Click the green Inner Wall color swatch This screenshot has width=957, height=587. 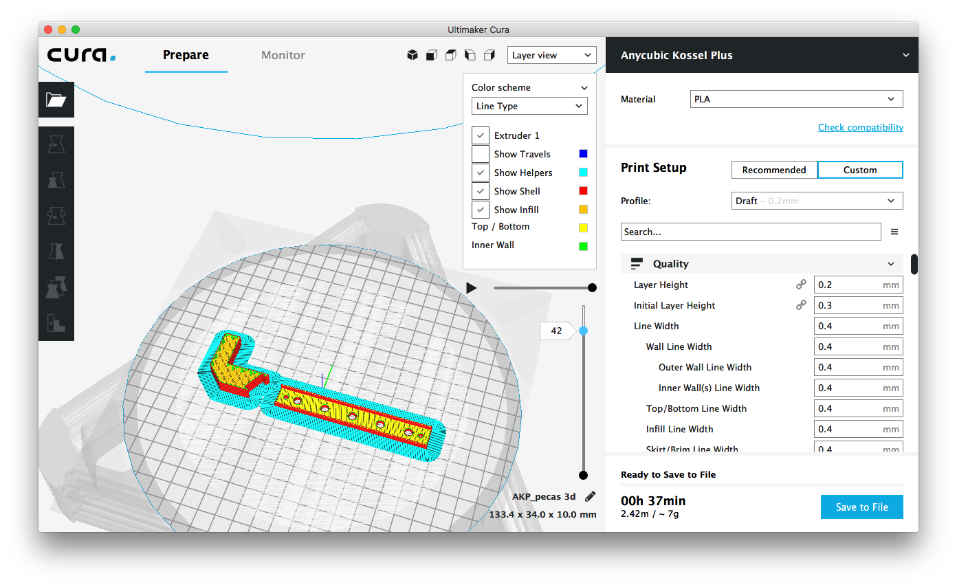pos(584,246)
